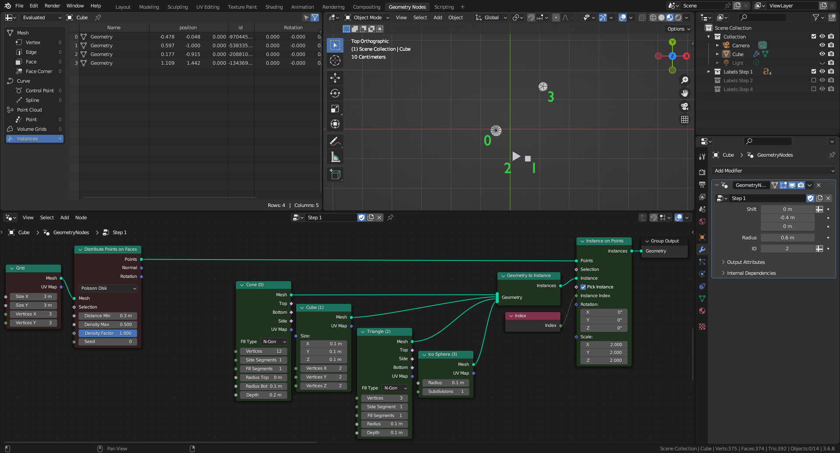Image resolution: width=840 pixels, height=453 pixels.
Task: Exclude Labels Step 1 collection checkbox
Action: [x=814, y=72]
